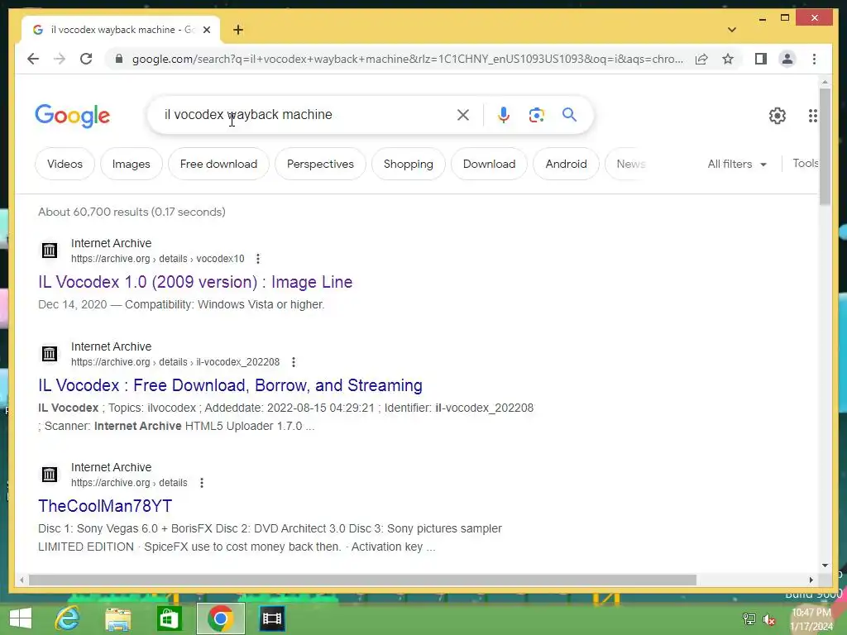847x635 pixels.
Task: Bookmark this tab with the star icon
Action: [x=728, y=59]
